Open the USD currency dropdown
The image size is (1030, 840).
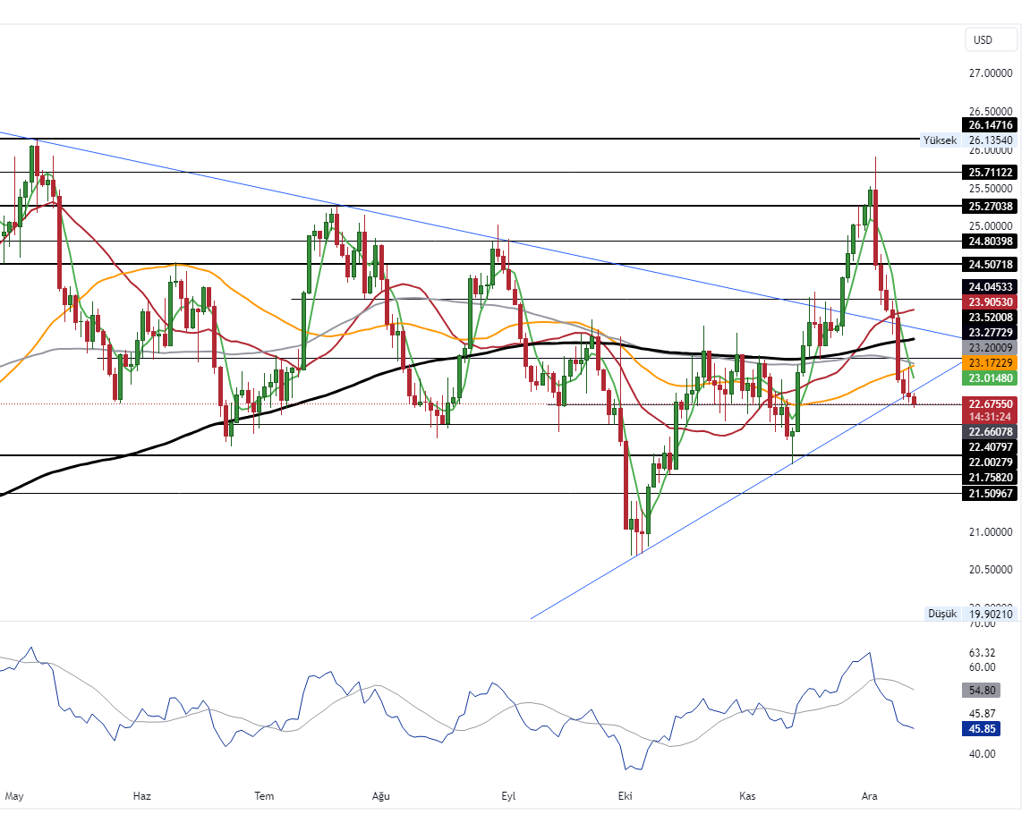tap(991, 39)
